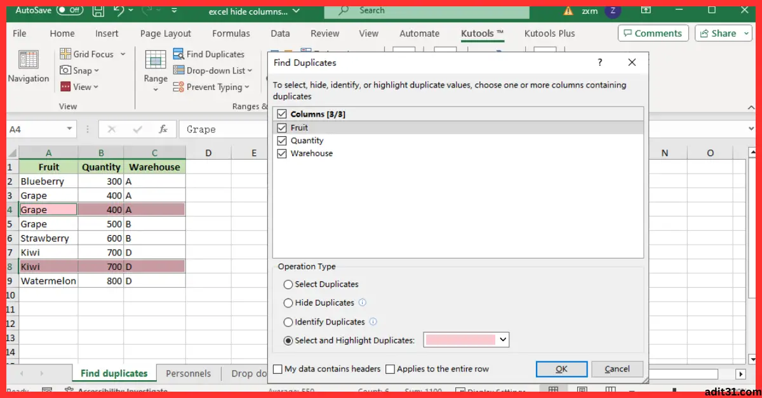This screenshot has height=398, width=762.
Task: Uncheck the Quantity column checkbox
Action: click(x=282, y=141)
